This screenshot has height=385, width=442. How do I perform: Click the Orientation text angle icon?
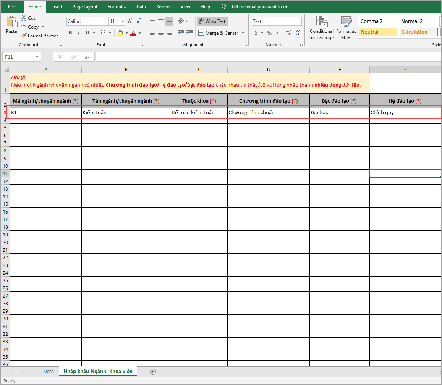coord(181,21)
